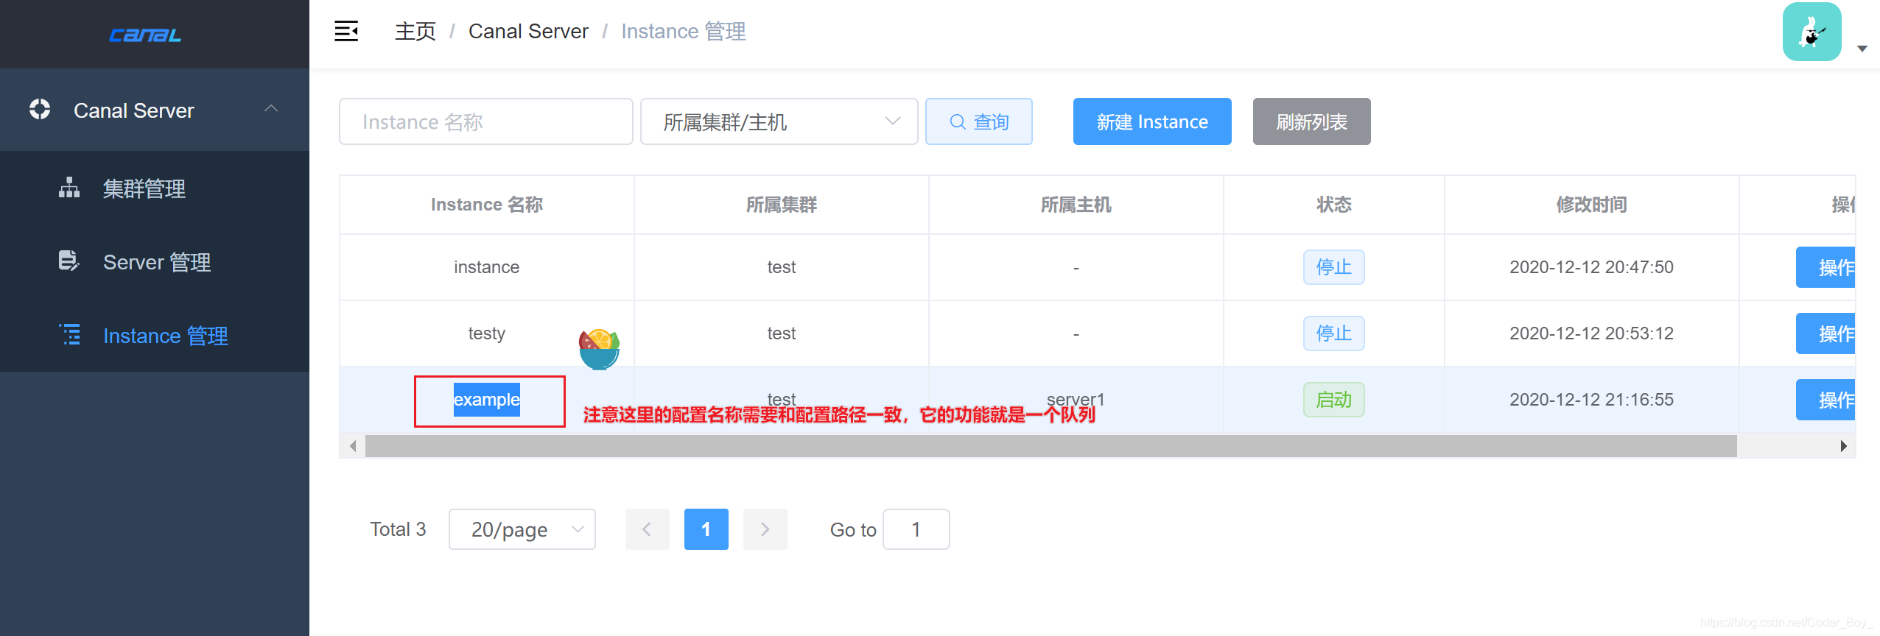This screenshot has height=636, width=1880.
Task: Open the user avatar menu
Action: 1811,32
